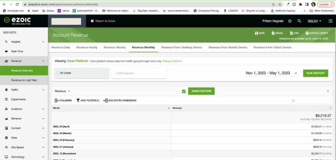Switch to Revenue Daily tab
The height and width of the screenshot is (160, 336).
click(x=61, y=47)
